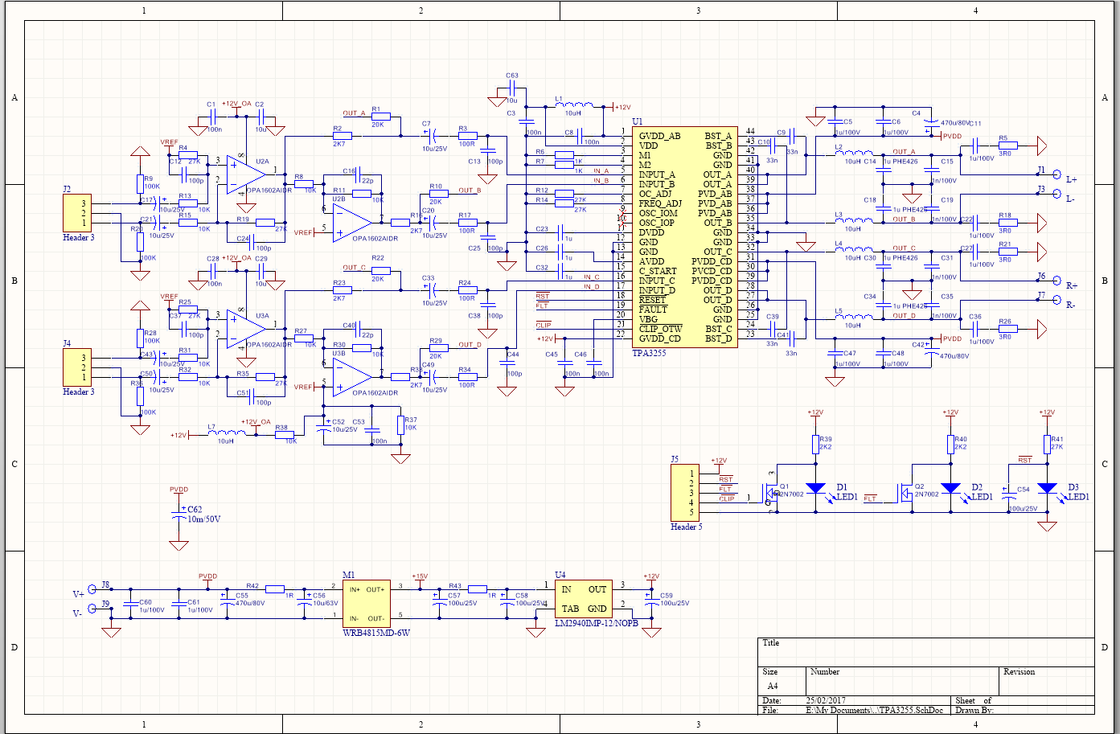Select the U2B op-amp triangle symbol
Viewport: 1120px width, 734px height.
[352, 222]
